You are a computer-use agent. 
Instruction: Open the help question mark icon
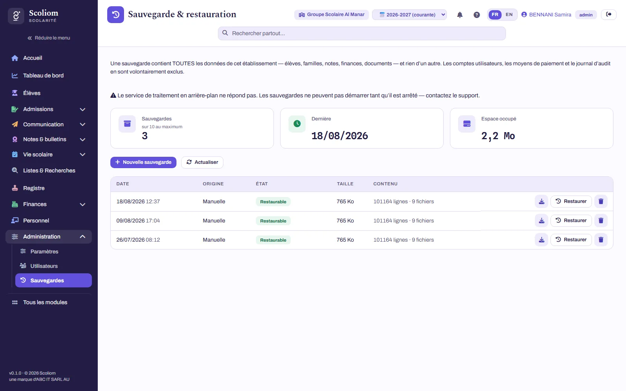[x=477, y=15]
